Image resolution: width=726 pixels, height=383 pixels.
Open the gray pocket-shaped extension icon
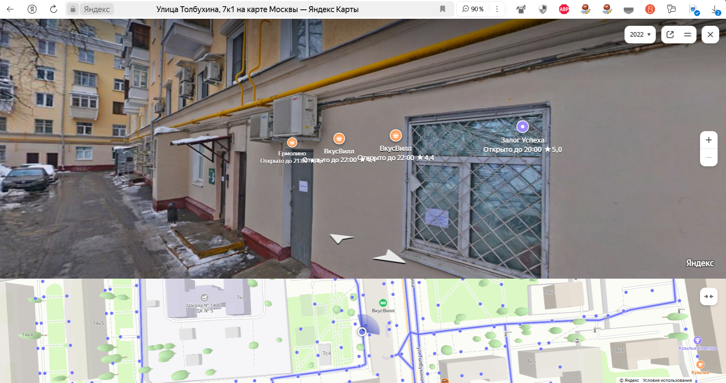(x=629, y=10)
